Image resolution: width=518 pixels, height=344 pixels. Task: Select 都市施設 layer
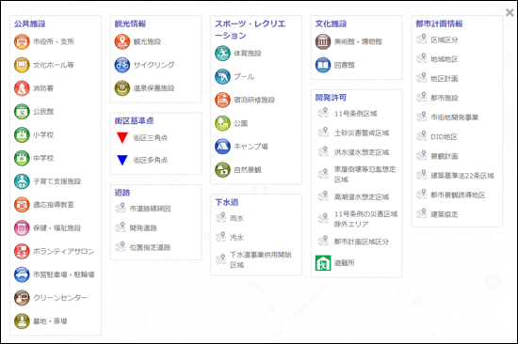click(437, 98)
